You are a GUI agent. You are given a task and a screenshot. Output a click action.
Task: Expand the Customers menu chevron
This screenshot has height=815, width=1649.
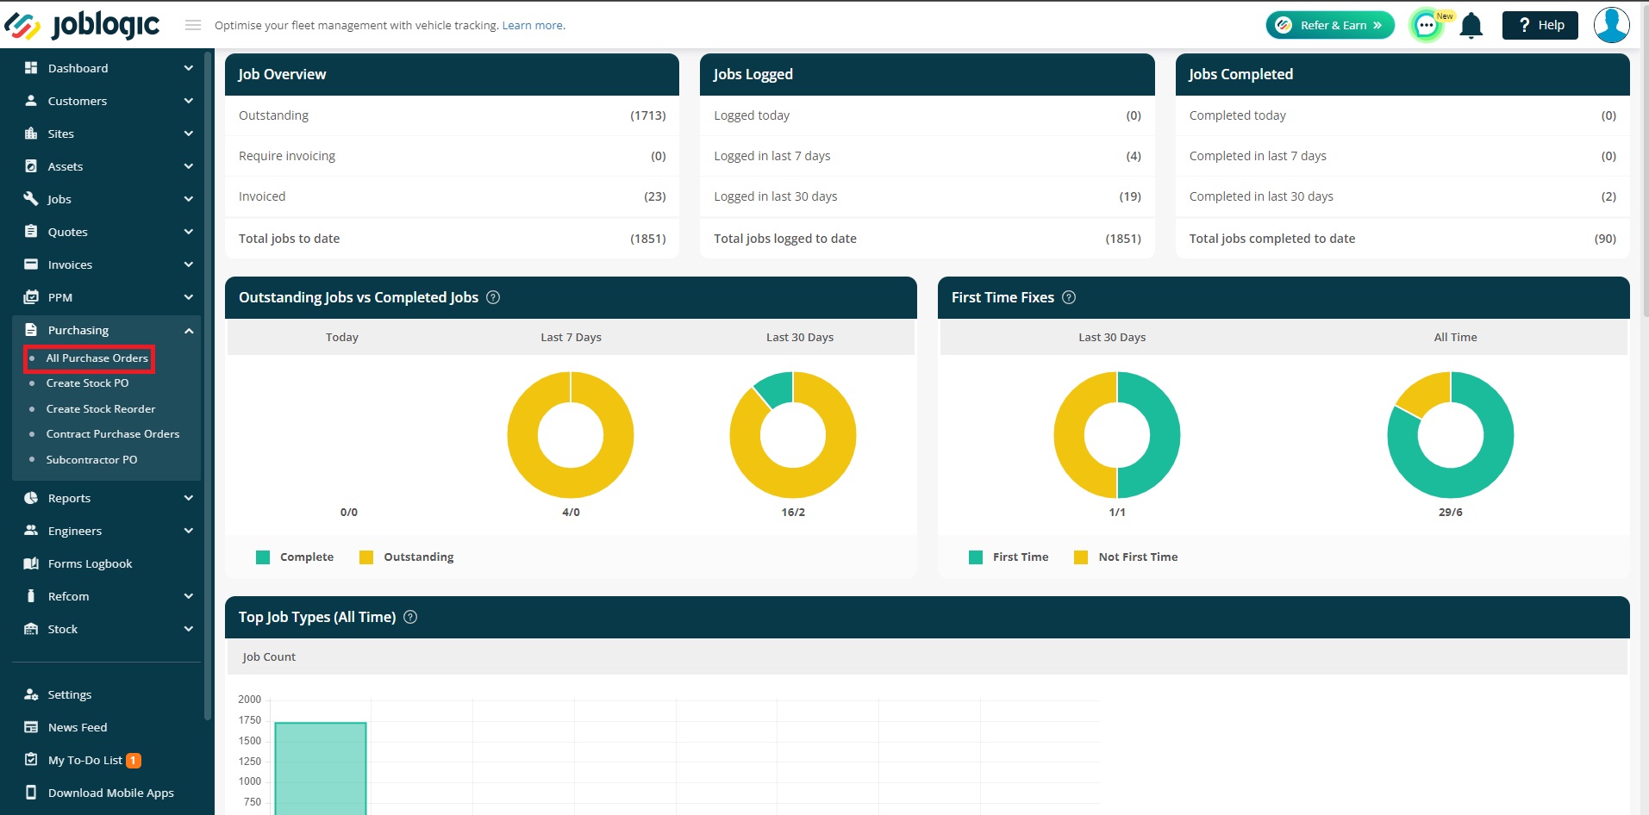pos(189,101)
